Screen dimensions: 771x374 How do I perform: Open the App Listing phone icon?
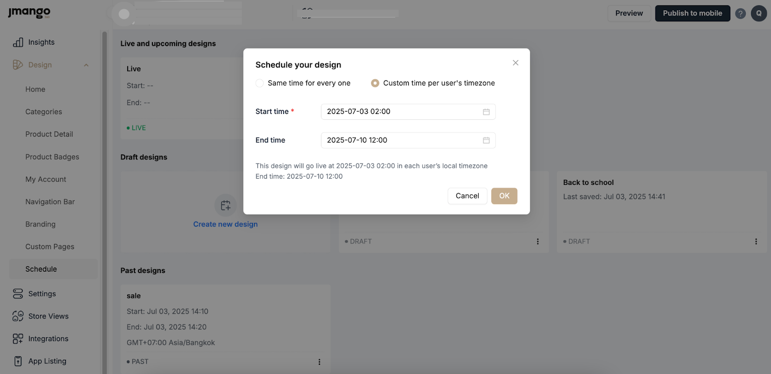pos(18,361)
